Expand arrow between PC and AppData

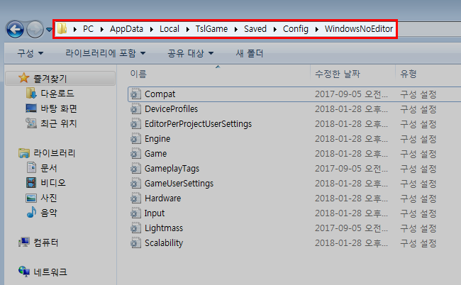[x=102, y=29]
